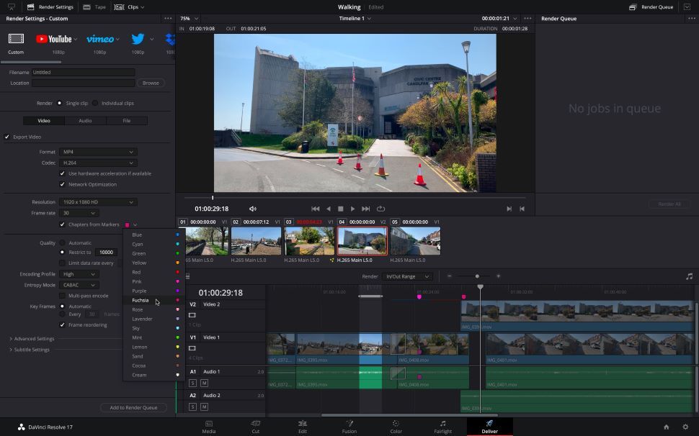This screenshot has height=436, width=699.
Task: Select the Individual clips radio button
Action: pyautogui.click(x=94, y=102)
